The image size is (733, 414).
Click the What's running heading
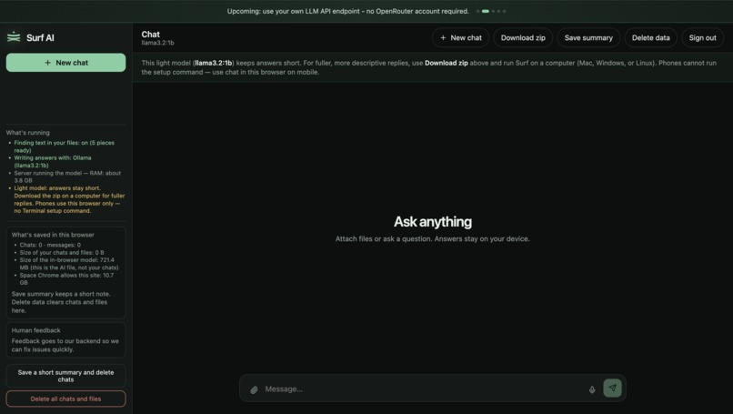pyautogui.click(x=27, y=132)
